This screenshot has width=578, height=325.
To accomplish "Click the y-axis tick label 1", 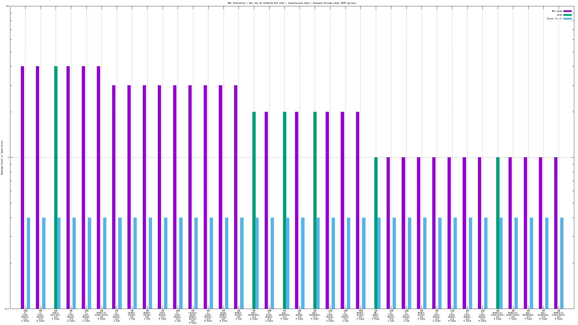I will 8,157.
